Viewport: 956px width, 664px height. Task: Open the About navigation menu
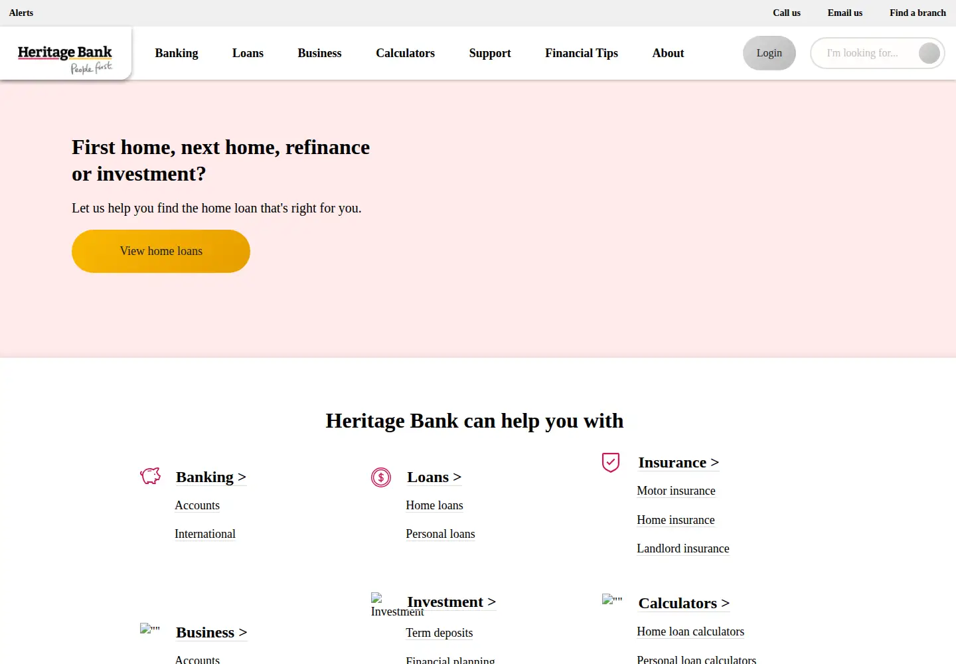[668, 53]
